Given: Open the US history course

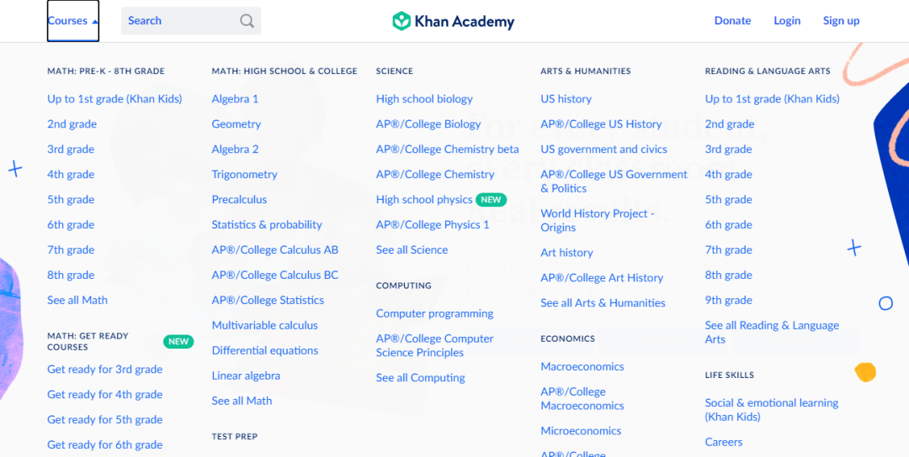Looking at the screenshot, I should (x=566, y=99).
